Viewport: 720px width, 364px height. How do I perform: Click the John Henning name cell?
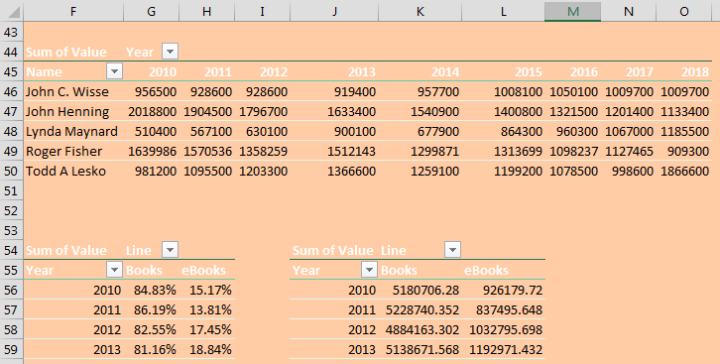coord(73,111)
